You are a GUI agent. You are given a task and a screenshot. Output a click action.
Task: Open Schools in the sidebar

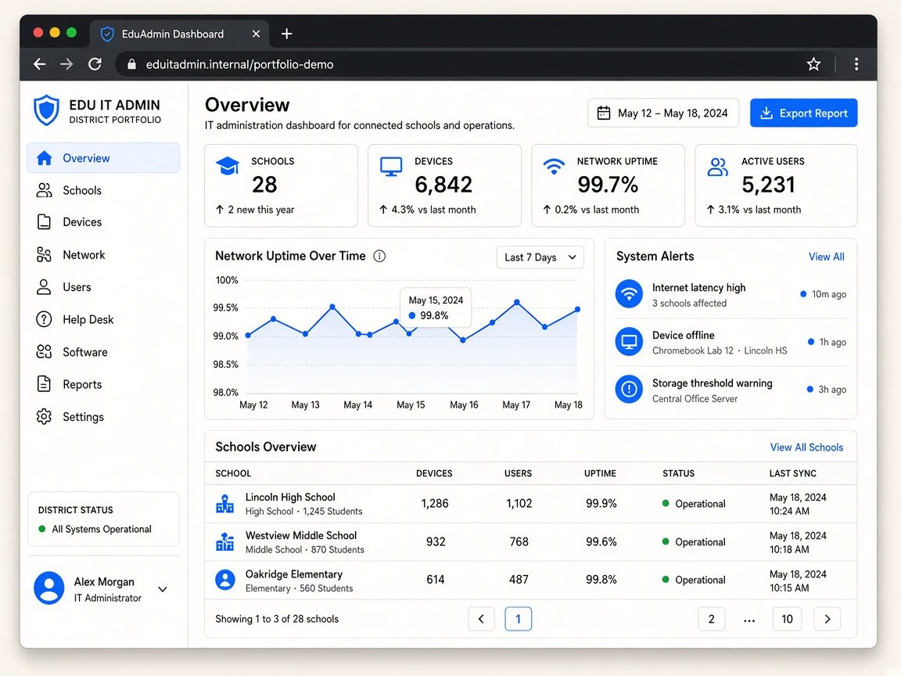click(x=103, y=190)
